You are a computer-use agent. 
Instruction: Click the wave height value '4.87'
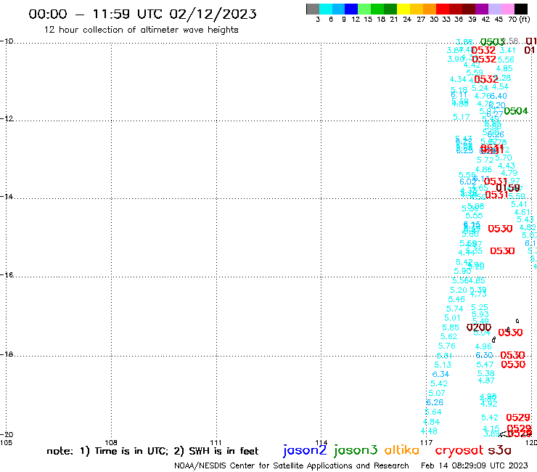pos(486,380)
